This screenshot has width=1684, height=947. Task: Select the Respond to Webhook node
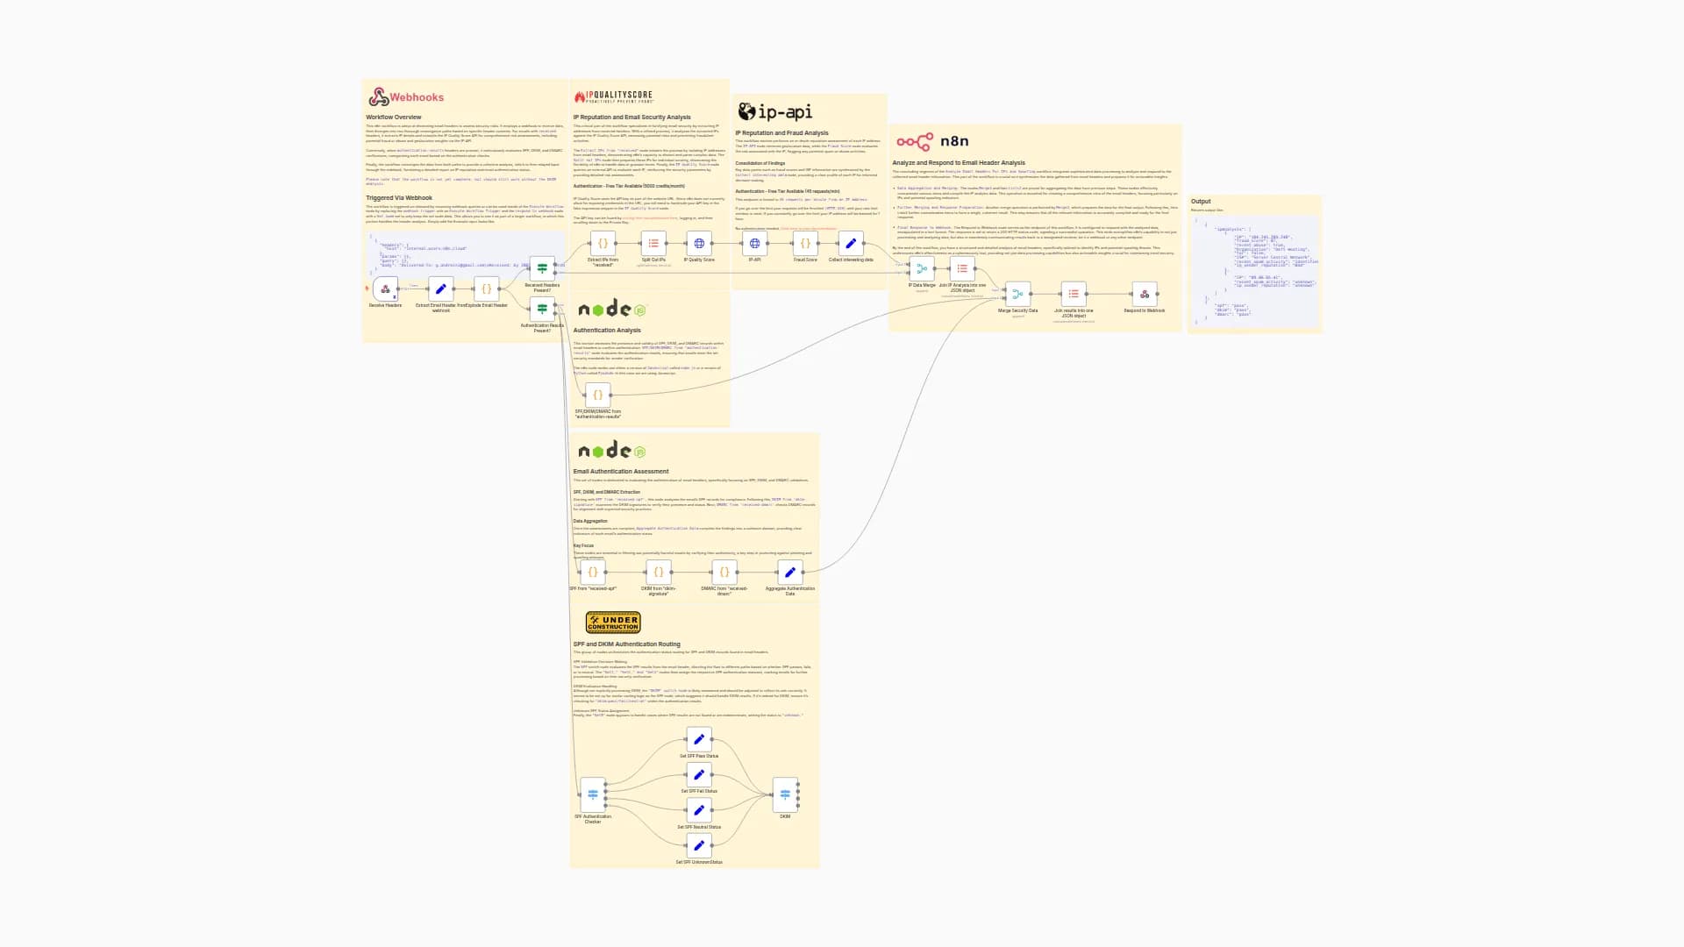1145,294
